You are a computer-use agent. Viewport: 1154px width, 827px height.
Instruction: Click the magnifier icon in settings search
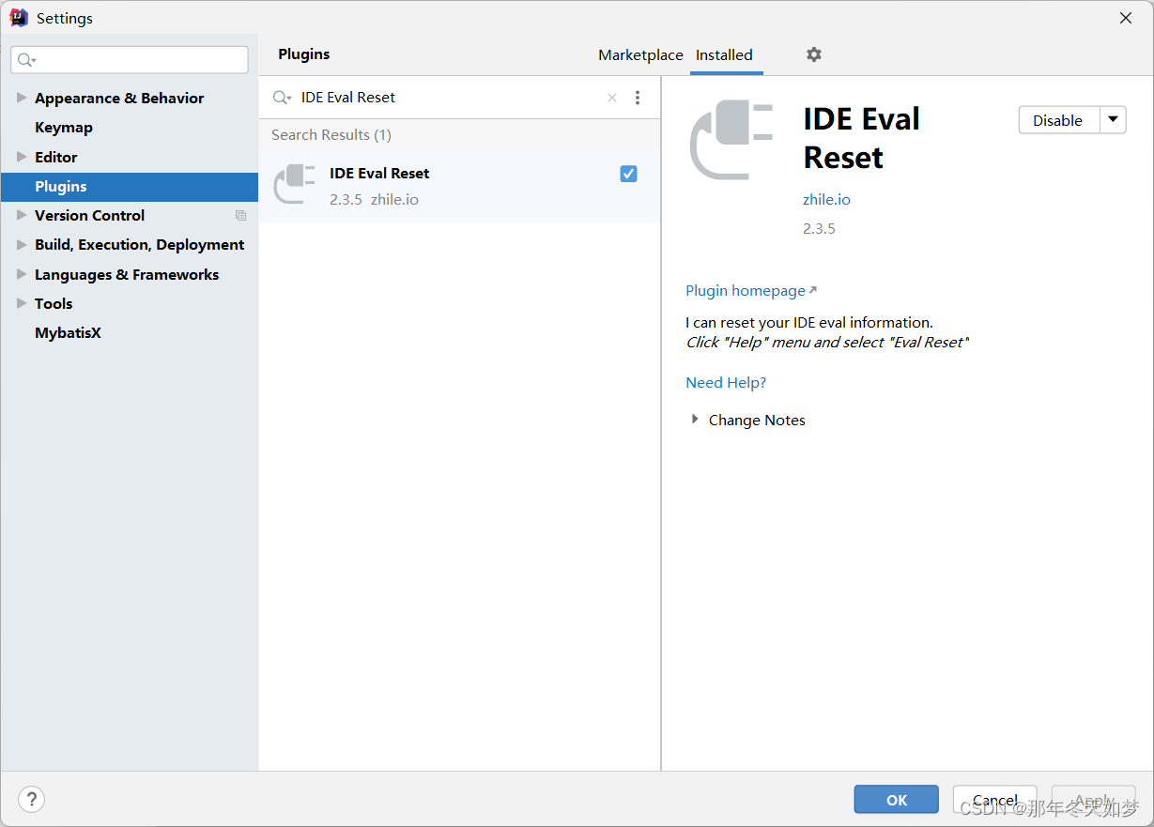(x=26, y=60)
